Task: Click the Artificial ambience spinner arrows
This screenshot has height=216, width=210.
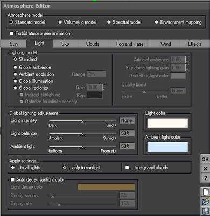Action: [187, 60]
